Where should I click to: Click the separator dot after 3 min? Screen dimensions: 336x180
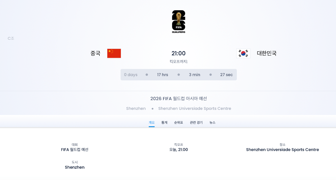211,74
